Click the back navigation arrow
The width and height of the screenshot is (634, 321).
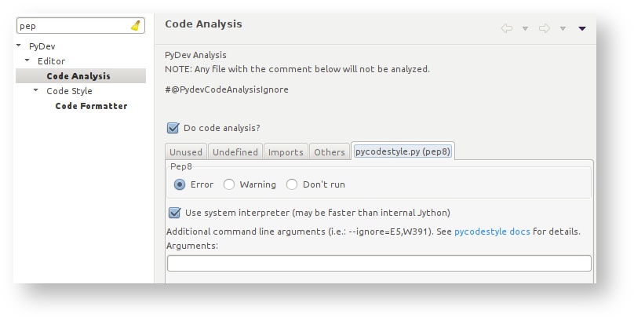507,28
